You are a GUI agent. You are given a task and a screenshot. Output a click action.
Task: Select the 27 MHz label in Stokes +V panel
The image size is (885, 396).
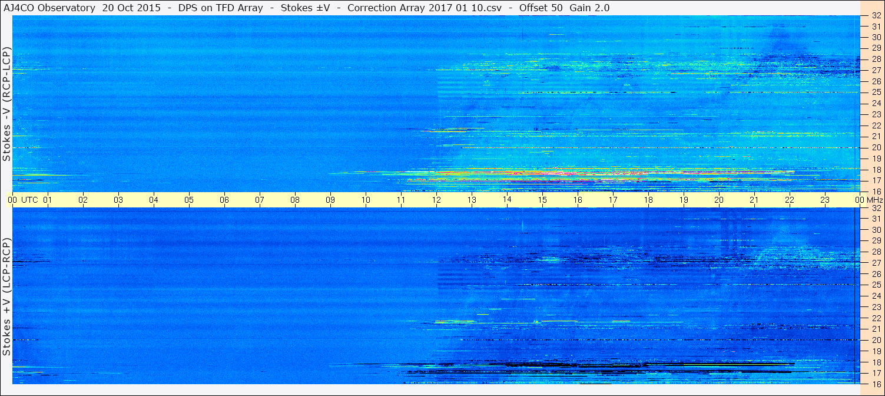pos(876,263)
